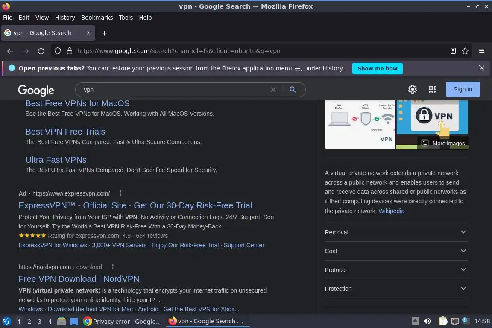This screenshot has height=328, width=492.
Task: Follow the Wikipedia link
Action: pos(391,211)
